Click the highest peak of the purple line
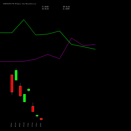This screenshot has width=131, height=131. (72, 38)
